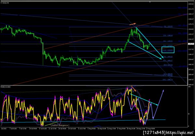Click the 1211.72 price scale label

(x=191, y=9)
